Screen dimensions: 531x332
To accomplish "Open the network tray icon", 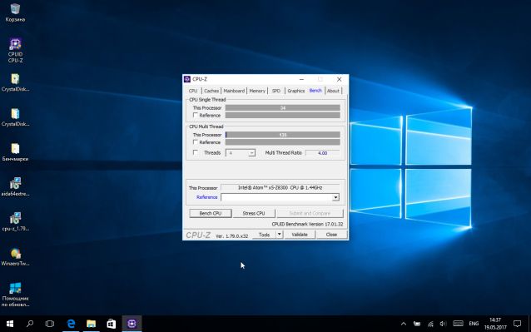I will coord(430,324).
